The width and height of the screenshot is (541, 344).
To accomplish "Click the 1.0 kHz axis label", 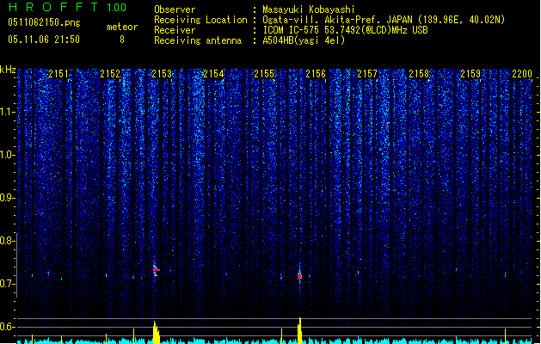I will [7, 155].
